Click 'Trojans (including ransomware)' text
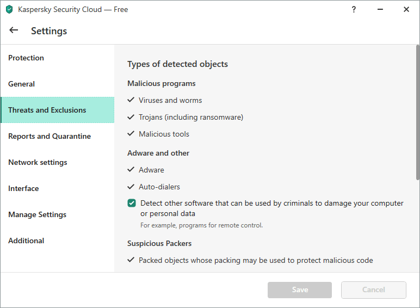Image resolution: width=420 pixels, height=308 pixels. coord(191,118)
